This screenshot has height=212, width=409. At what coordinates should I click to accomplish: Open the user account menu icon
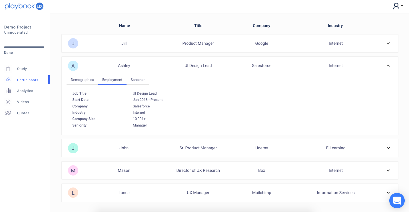(398, 6)
